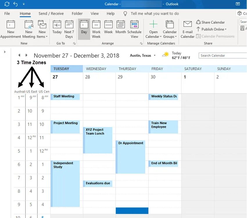Image resolution: width=247 pixels, height=218 pixels.
Task: Go to previous week arrow
Action: point(19,55)
